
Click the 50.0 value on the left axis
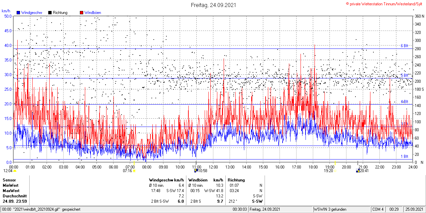8,16
